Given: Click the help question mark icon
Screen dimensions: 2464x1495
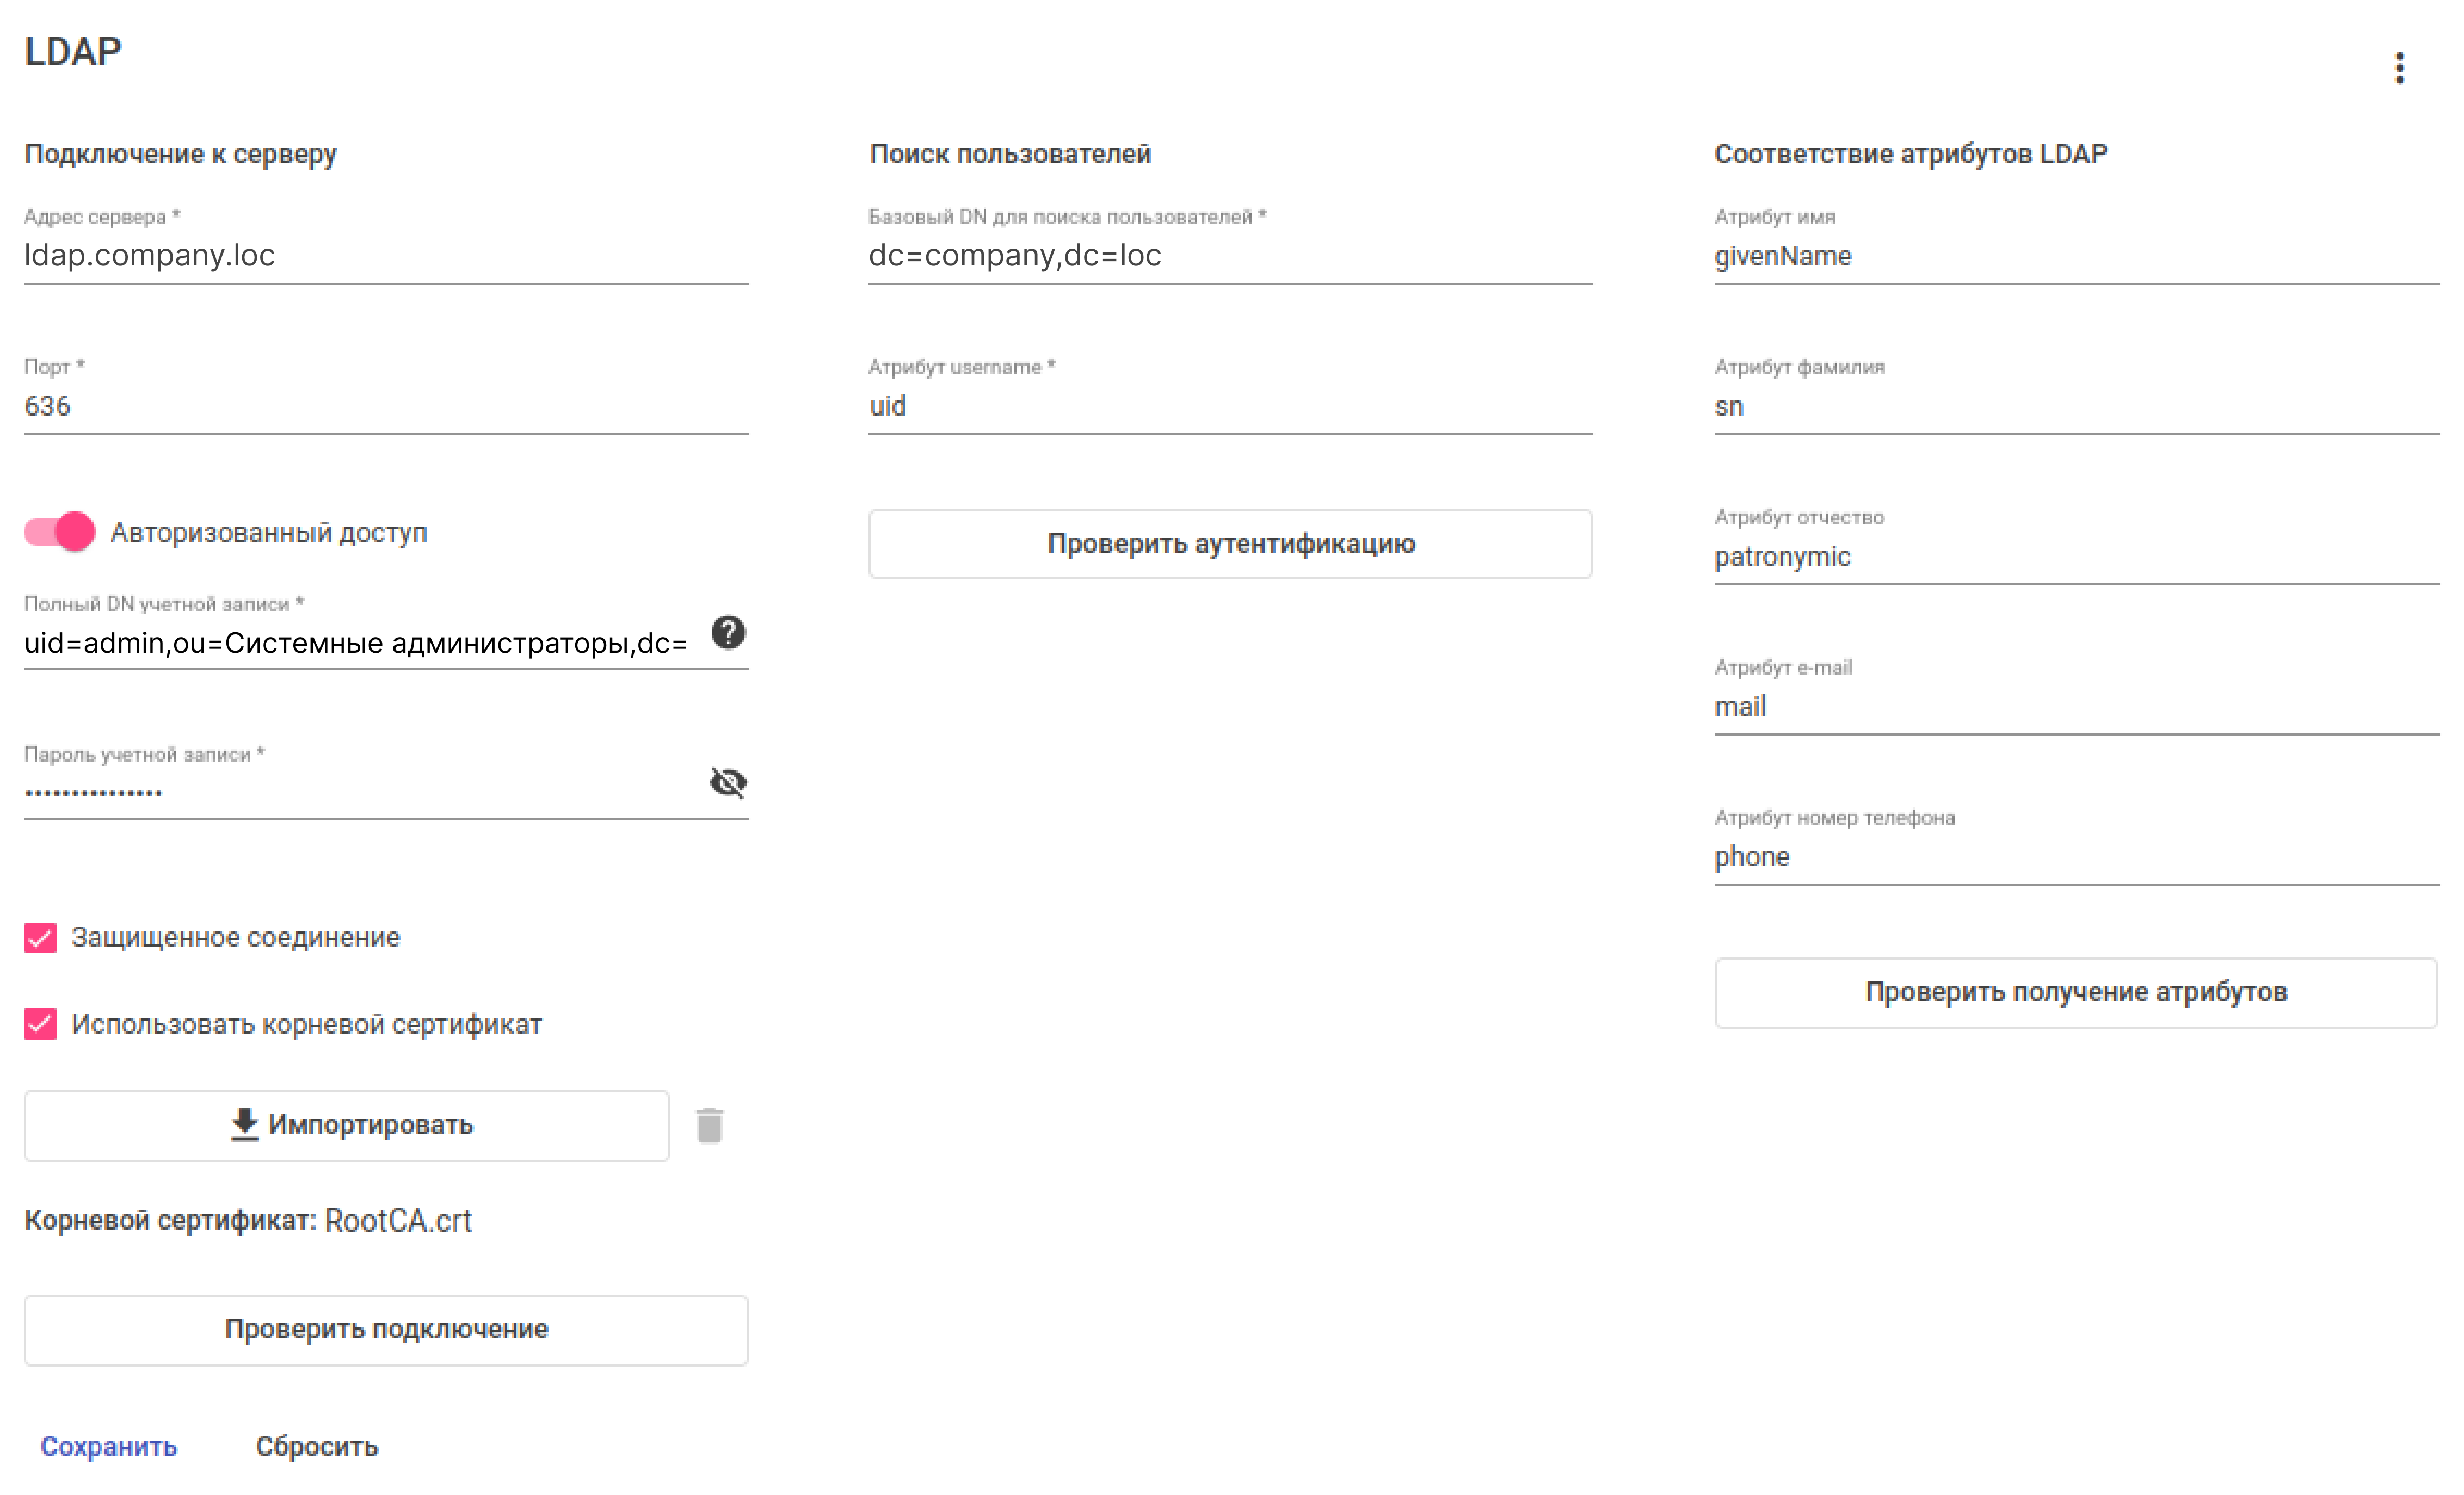Looking at the screenshot, I should click(728, 632).
